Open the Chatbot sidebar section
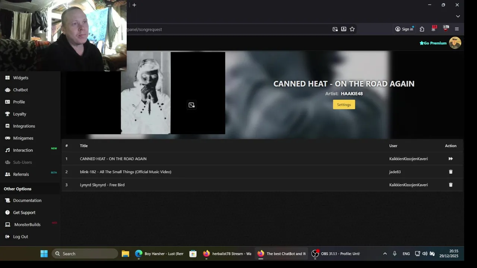 (x=20, y=90)
